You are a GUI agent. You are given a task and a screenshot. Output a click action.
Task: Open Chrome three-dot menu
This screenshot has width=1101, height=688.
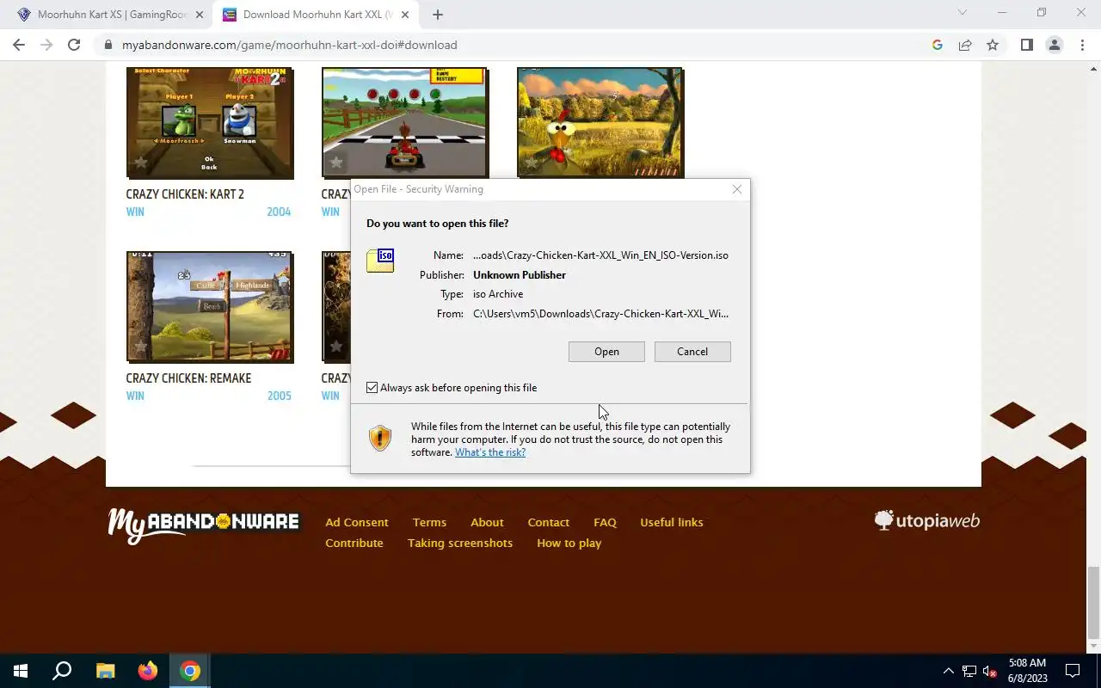coord(1082,45)
